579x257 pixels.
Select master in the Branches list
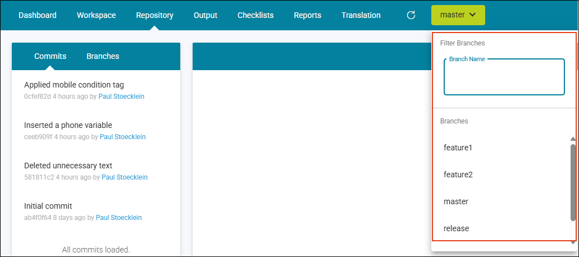coord(455,201)
